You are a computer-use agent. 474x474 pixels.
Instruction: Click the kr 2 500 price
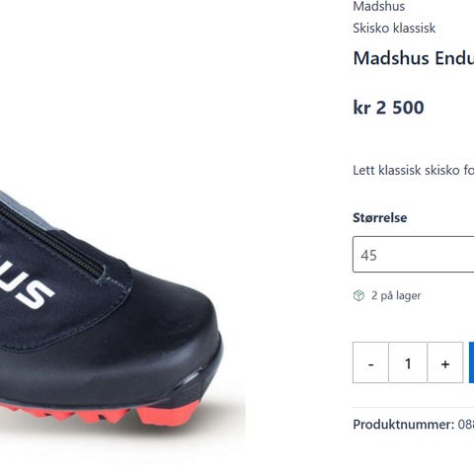(388, 108)
